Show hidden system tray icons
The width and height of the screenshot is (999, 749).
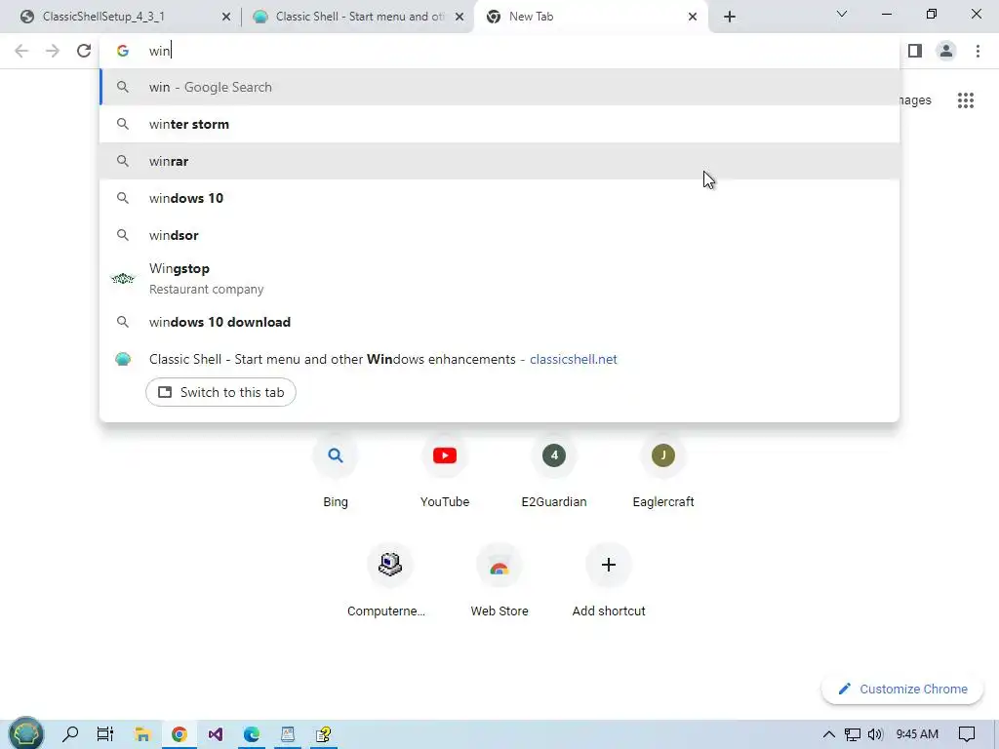(x=829, y=734)
